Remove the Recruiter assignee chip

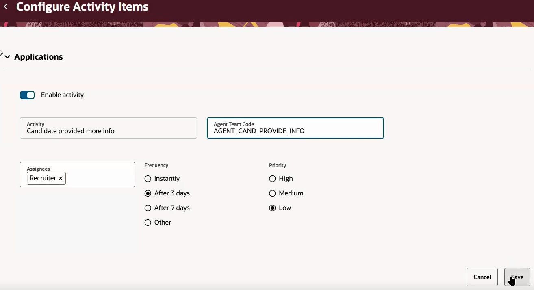click(61, 178)
